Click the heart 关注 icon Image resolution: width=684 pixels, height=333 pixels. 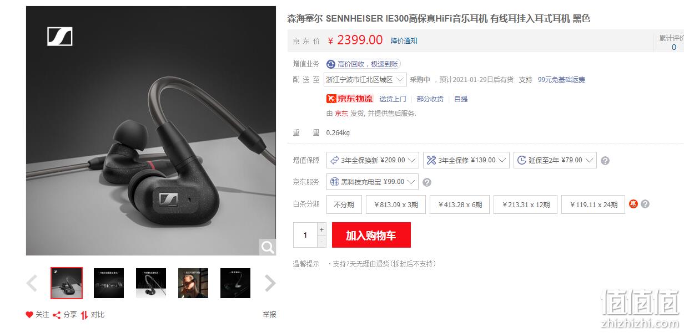point(29,315)
